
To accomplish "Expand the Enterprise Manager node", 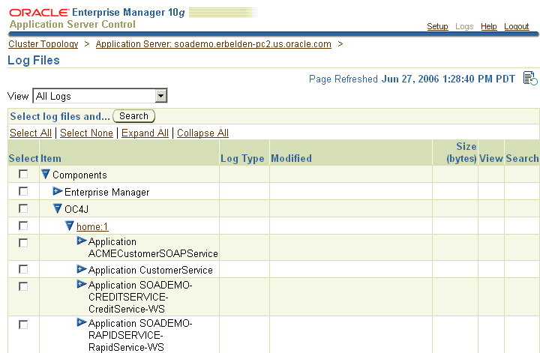I will 58,191.
